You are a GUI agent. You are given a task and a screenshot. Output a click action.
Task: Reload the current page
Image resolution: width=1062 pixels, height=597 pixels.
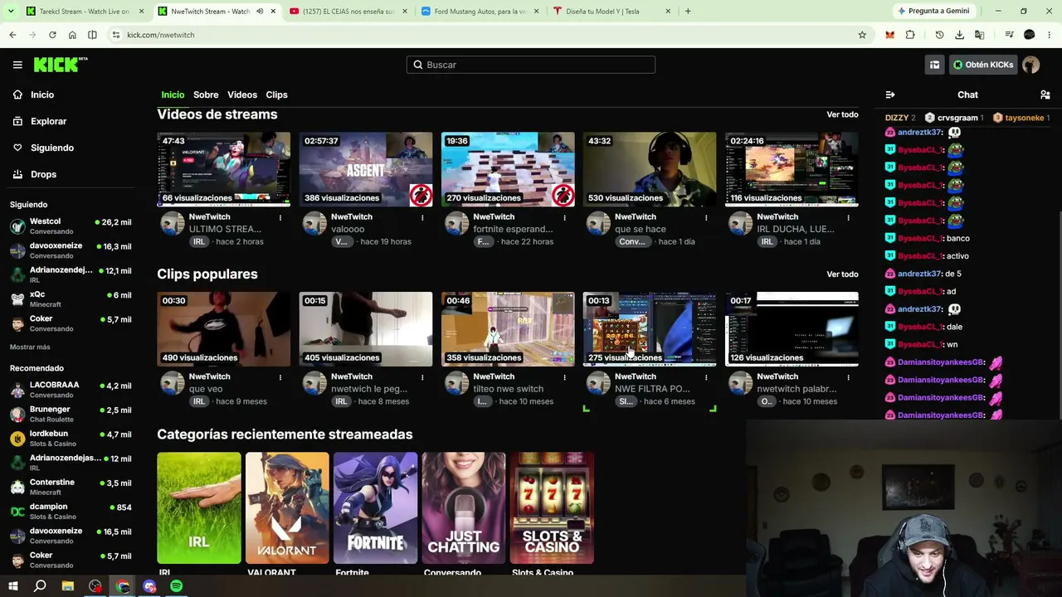click(52, 35)
